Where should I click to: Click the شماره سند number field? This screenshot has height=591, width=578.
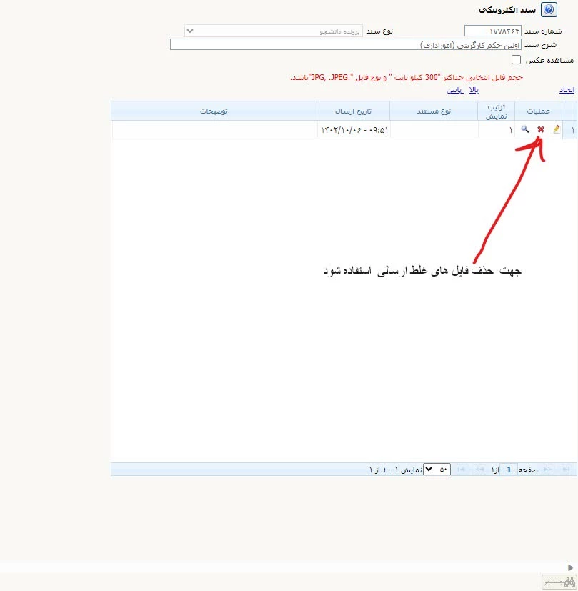pos(492,31)
